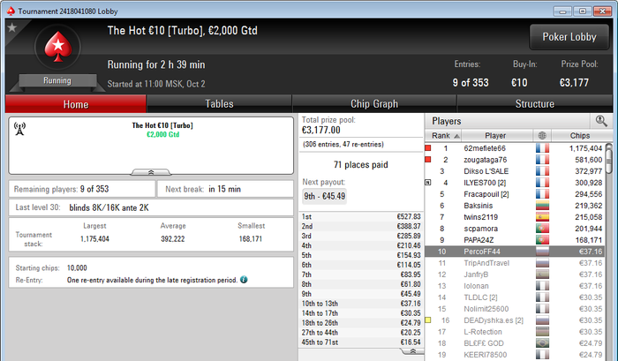Viewport: 618px width, 361px height.
Task: Click the broadcast tower icon
Action: [x=19, y=129]
